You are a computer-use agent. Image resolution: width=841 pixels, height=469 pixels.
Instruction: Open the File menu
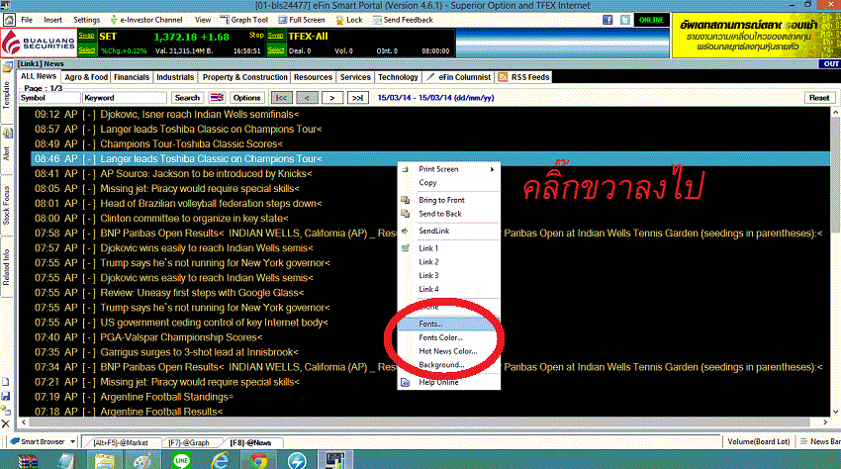pos(27,20)
